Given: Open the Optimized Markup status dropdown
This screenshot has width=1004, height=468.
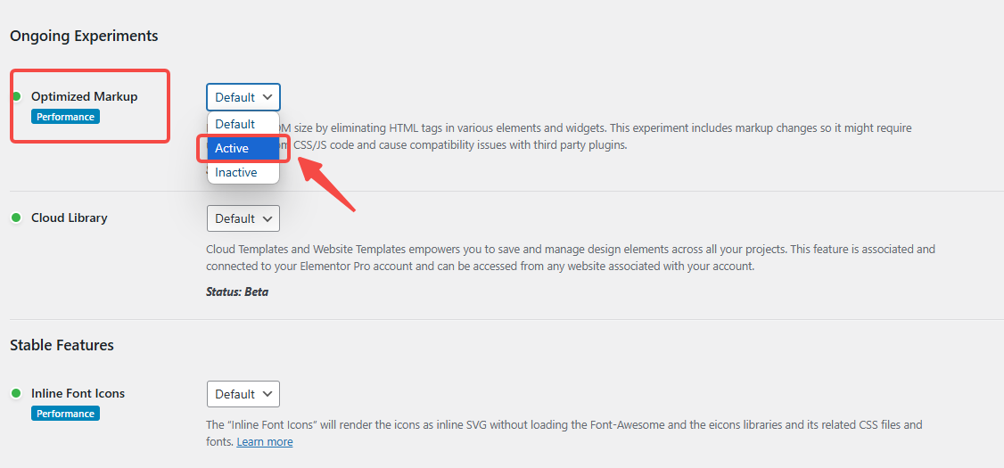Looking at the screenshot, I should 243,97.
